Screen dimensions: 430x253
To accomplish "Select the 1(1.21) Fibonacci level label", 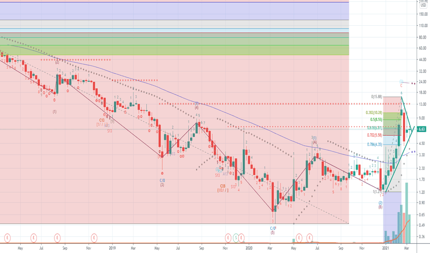I will coord(377,192).
